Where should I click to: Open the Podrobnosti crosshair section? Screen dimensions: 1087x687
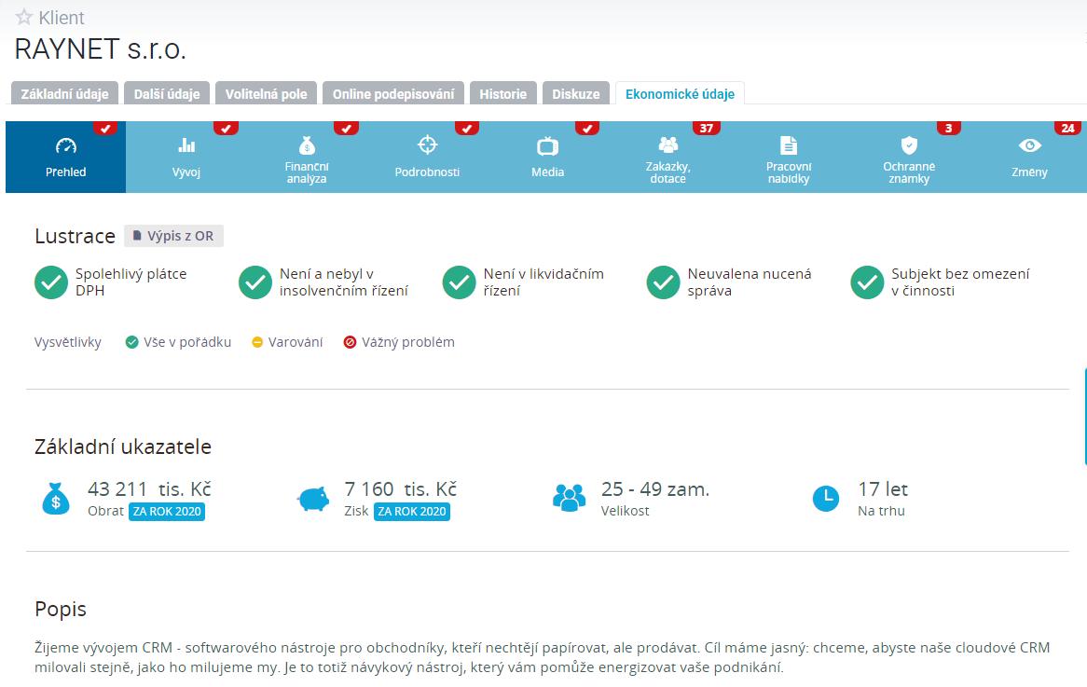(427, 157)
